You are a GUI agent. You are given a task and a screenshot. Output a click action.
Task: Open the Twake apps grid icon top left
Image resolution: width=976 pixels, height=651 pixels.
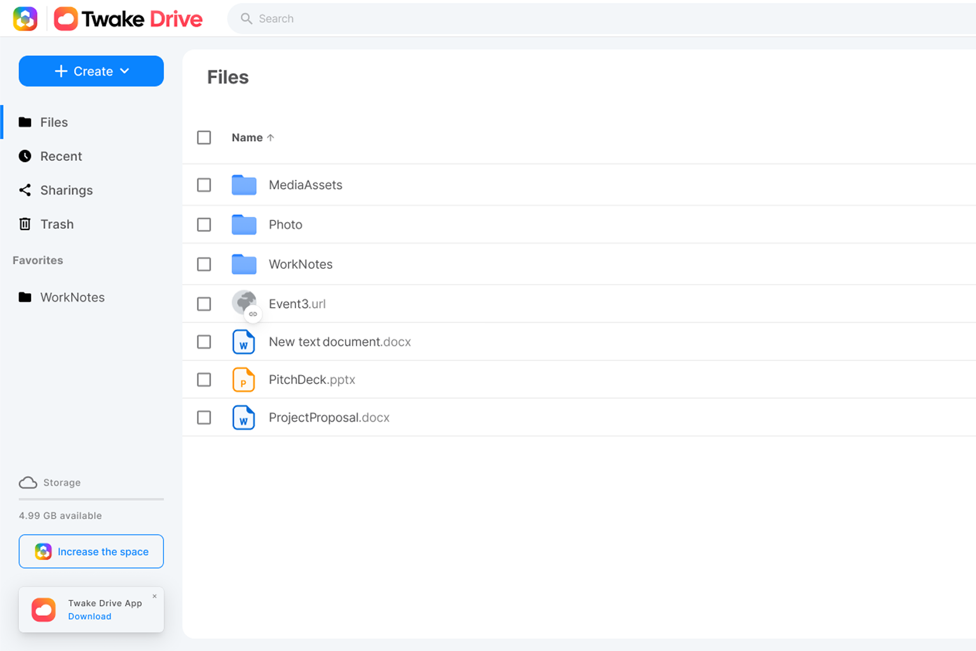tap(25, 18)
